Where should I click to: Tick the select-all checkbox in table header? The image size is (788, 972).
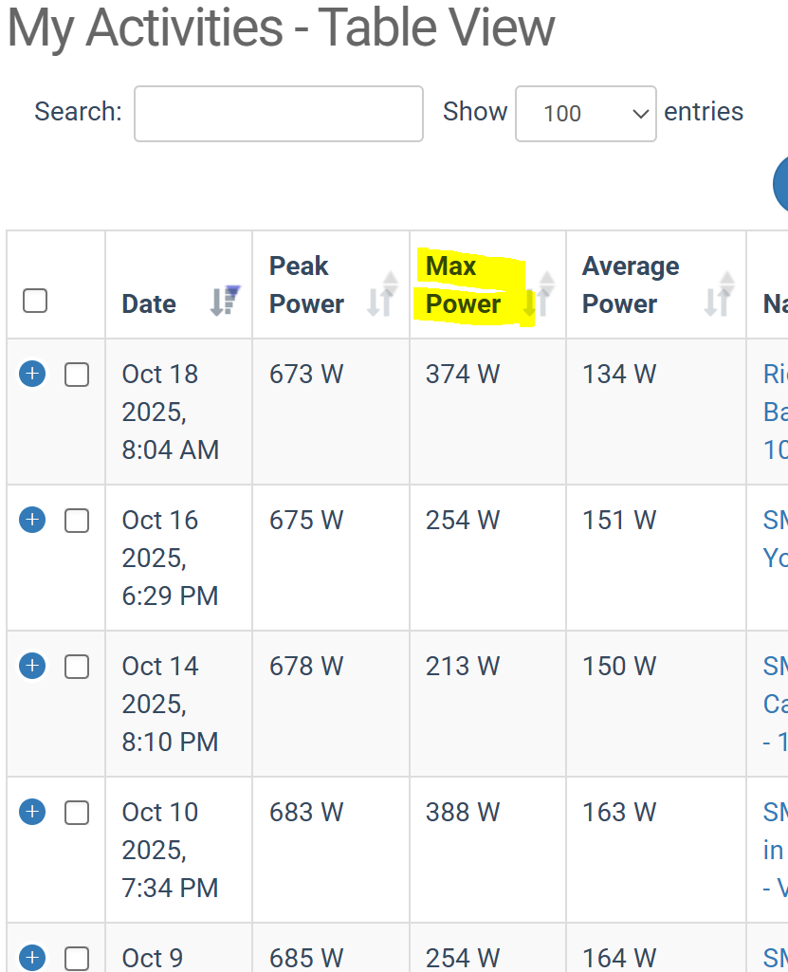(35, 301)
